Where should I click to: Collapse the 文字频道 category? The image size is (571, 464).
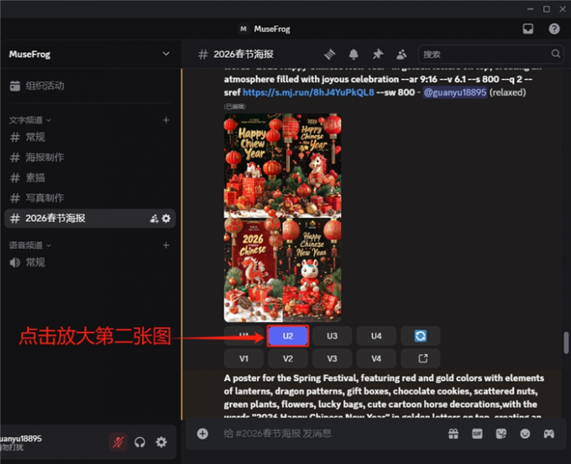tap(30, 120)
